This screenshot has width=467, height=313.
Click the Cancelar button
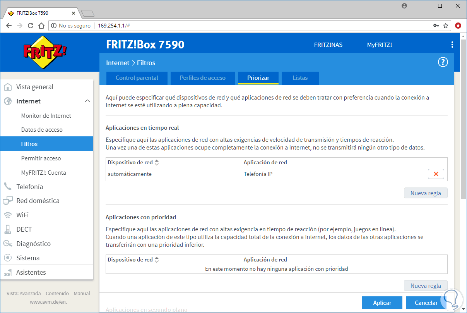[x=426, y=303]
